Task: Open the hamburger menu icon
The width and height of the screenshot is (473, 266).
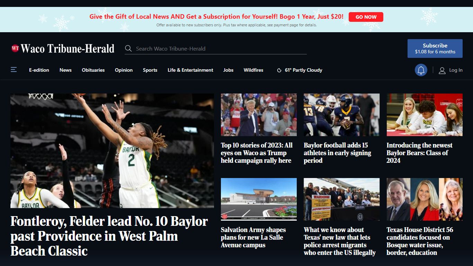Action: coord(14,70)
